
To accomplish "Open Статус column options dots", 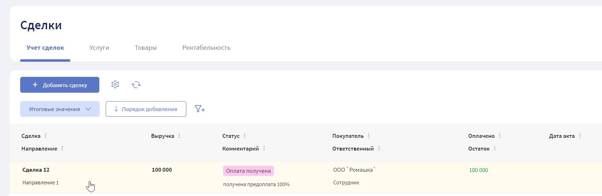I will 245,136.
